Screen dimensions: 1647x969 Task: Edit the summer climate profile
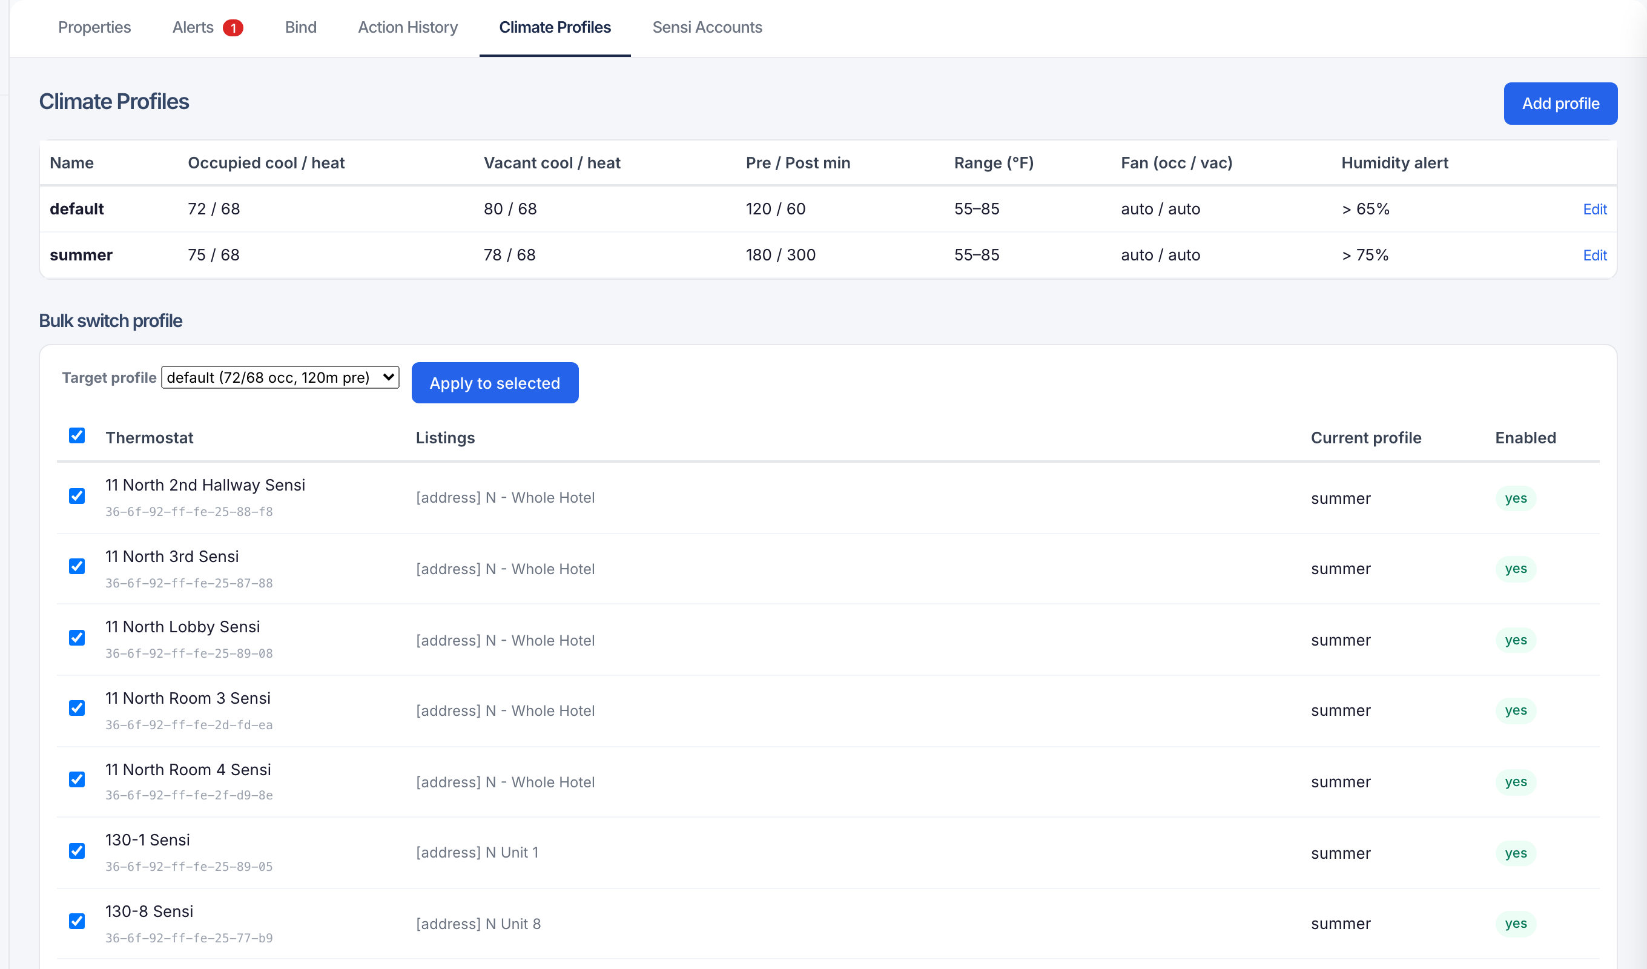1595,255
